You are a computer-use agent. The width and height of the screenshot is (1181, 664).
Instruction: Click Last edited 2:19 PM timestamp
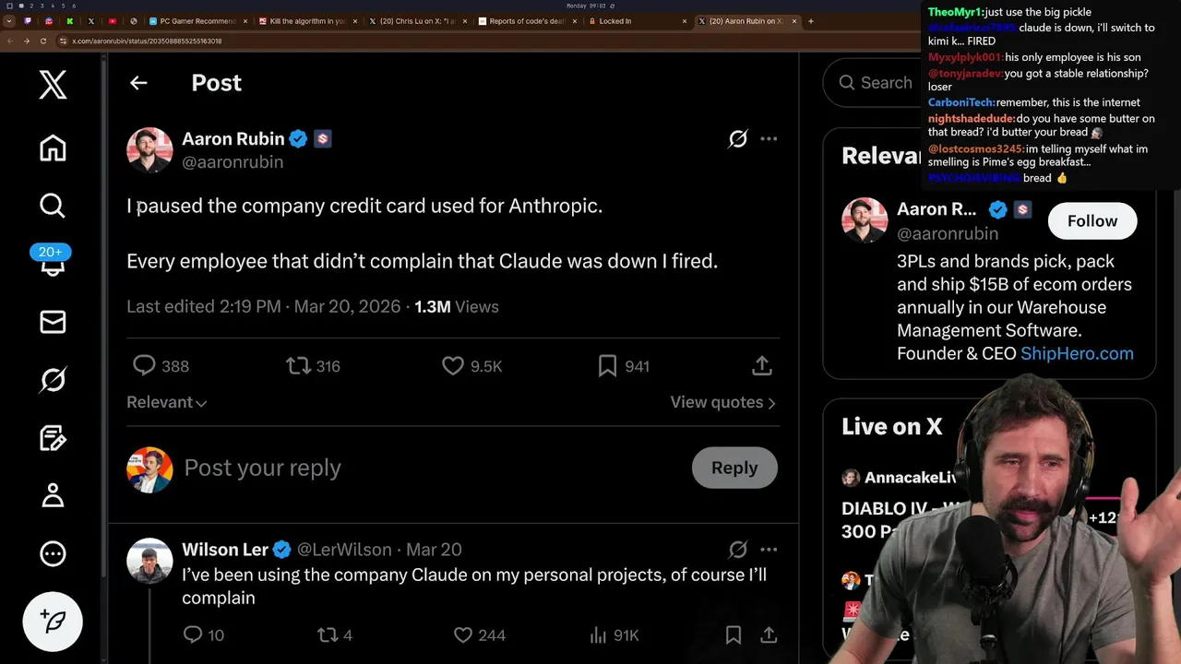click(x=204, y=306)
